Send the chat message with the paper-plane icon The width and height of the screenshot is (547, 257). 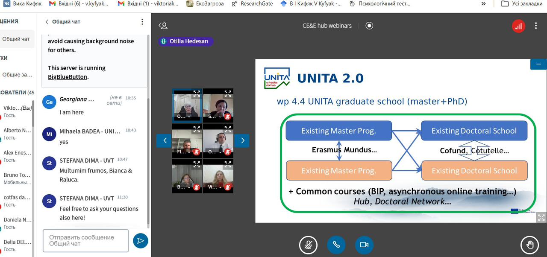point(140,241)
